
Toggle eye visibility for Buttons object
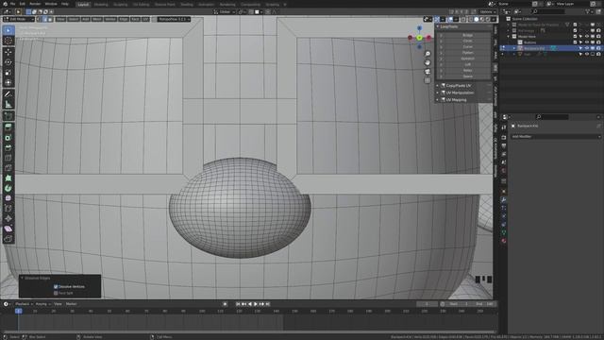[x=587, y=42]
